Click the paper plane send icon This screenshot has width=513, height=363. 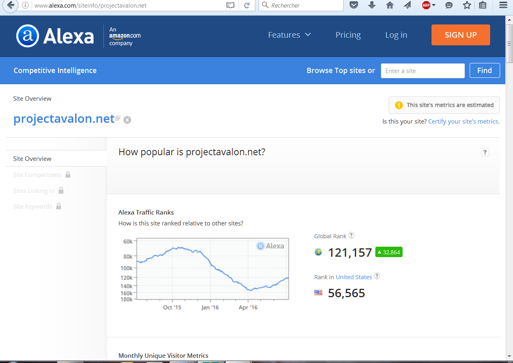point(407,5)
